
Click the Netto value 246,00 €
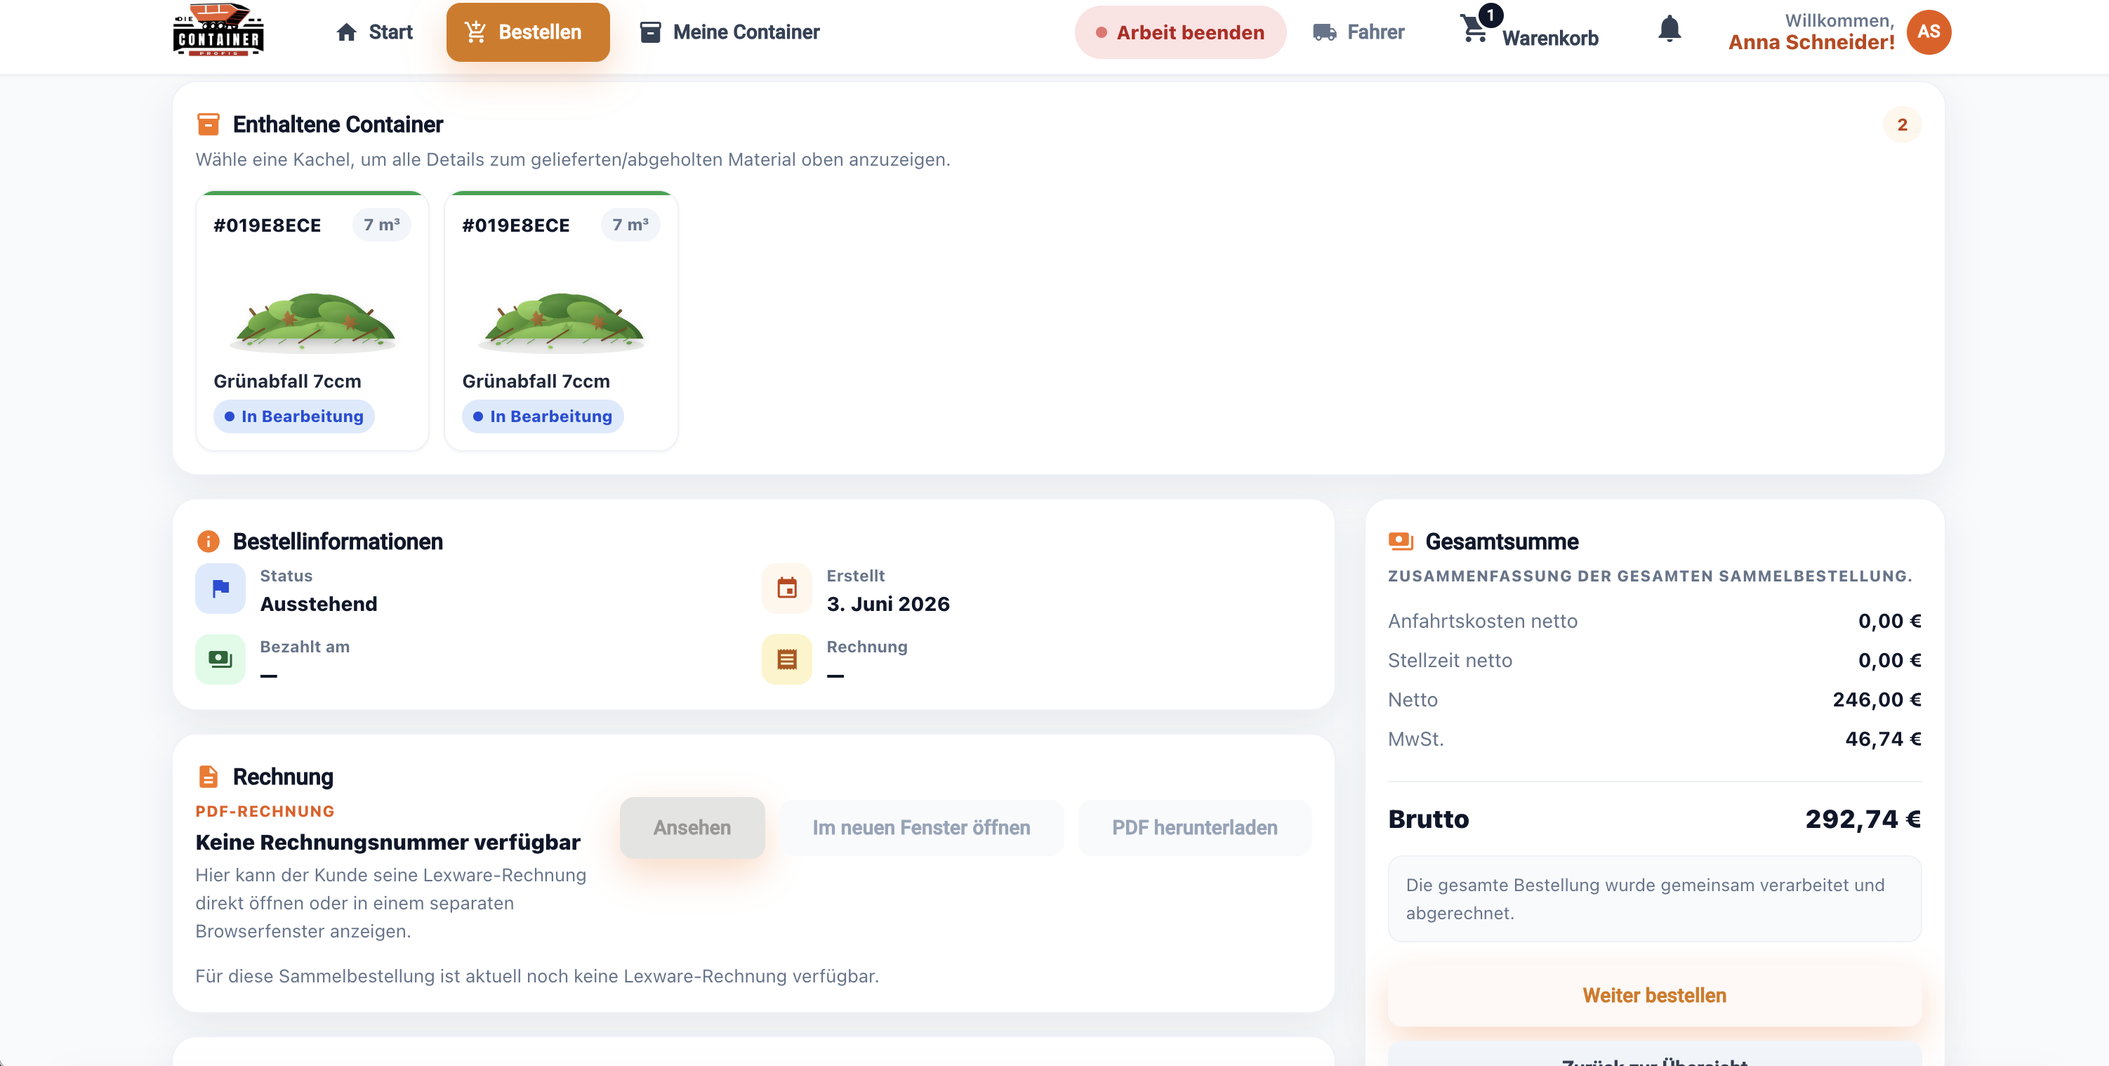pos(1877,699)
